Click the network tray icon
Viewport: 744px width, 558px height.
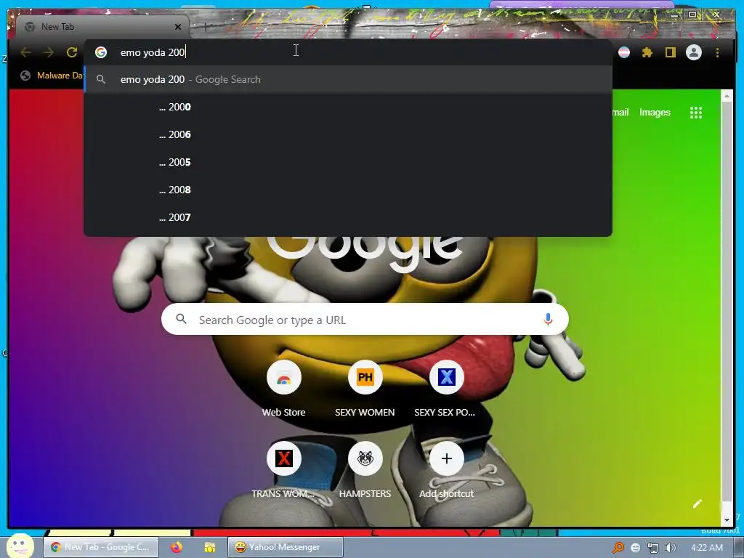653,548
